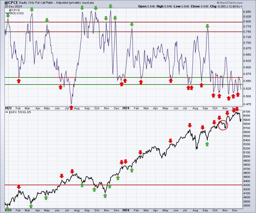256x213 pixels.
Task: Click the red circle annotation on SPX near November 2024
Action: pyautogui.click(x=223, y=125)
